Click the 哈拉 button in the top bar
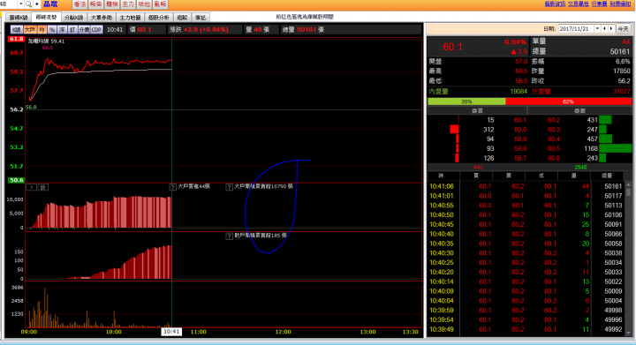 144,4
